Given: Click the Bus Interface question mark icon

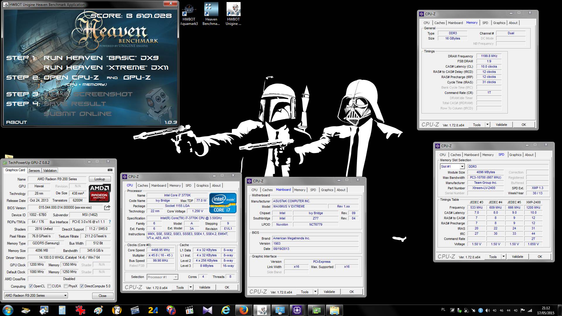Looking at the screenshot, I should tap(110, 222).
